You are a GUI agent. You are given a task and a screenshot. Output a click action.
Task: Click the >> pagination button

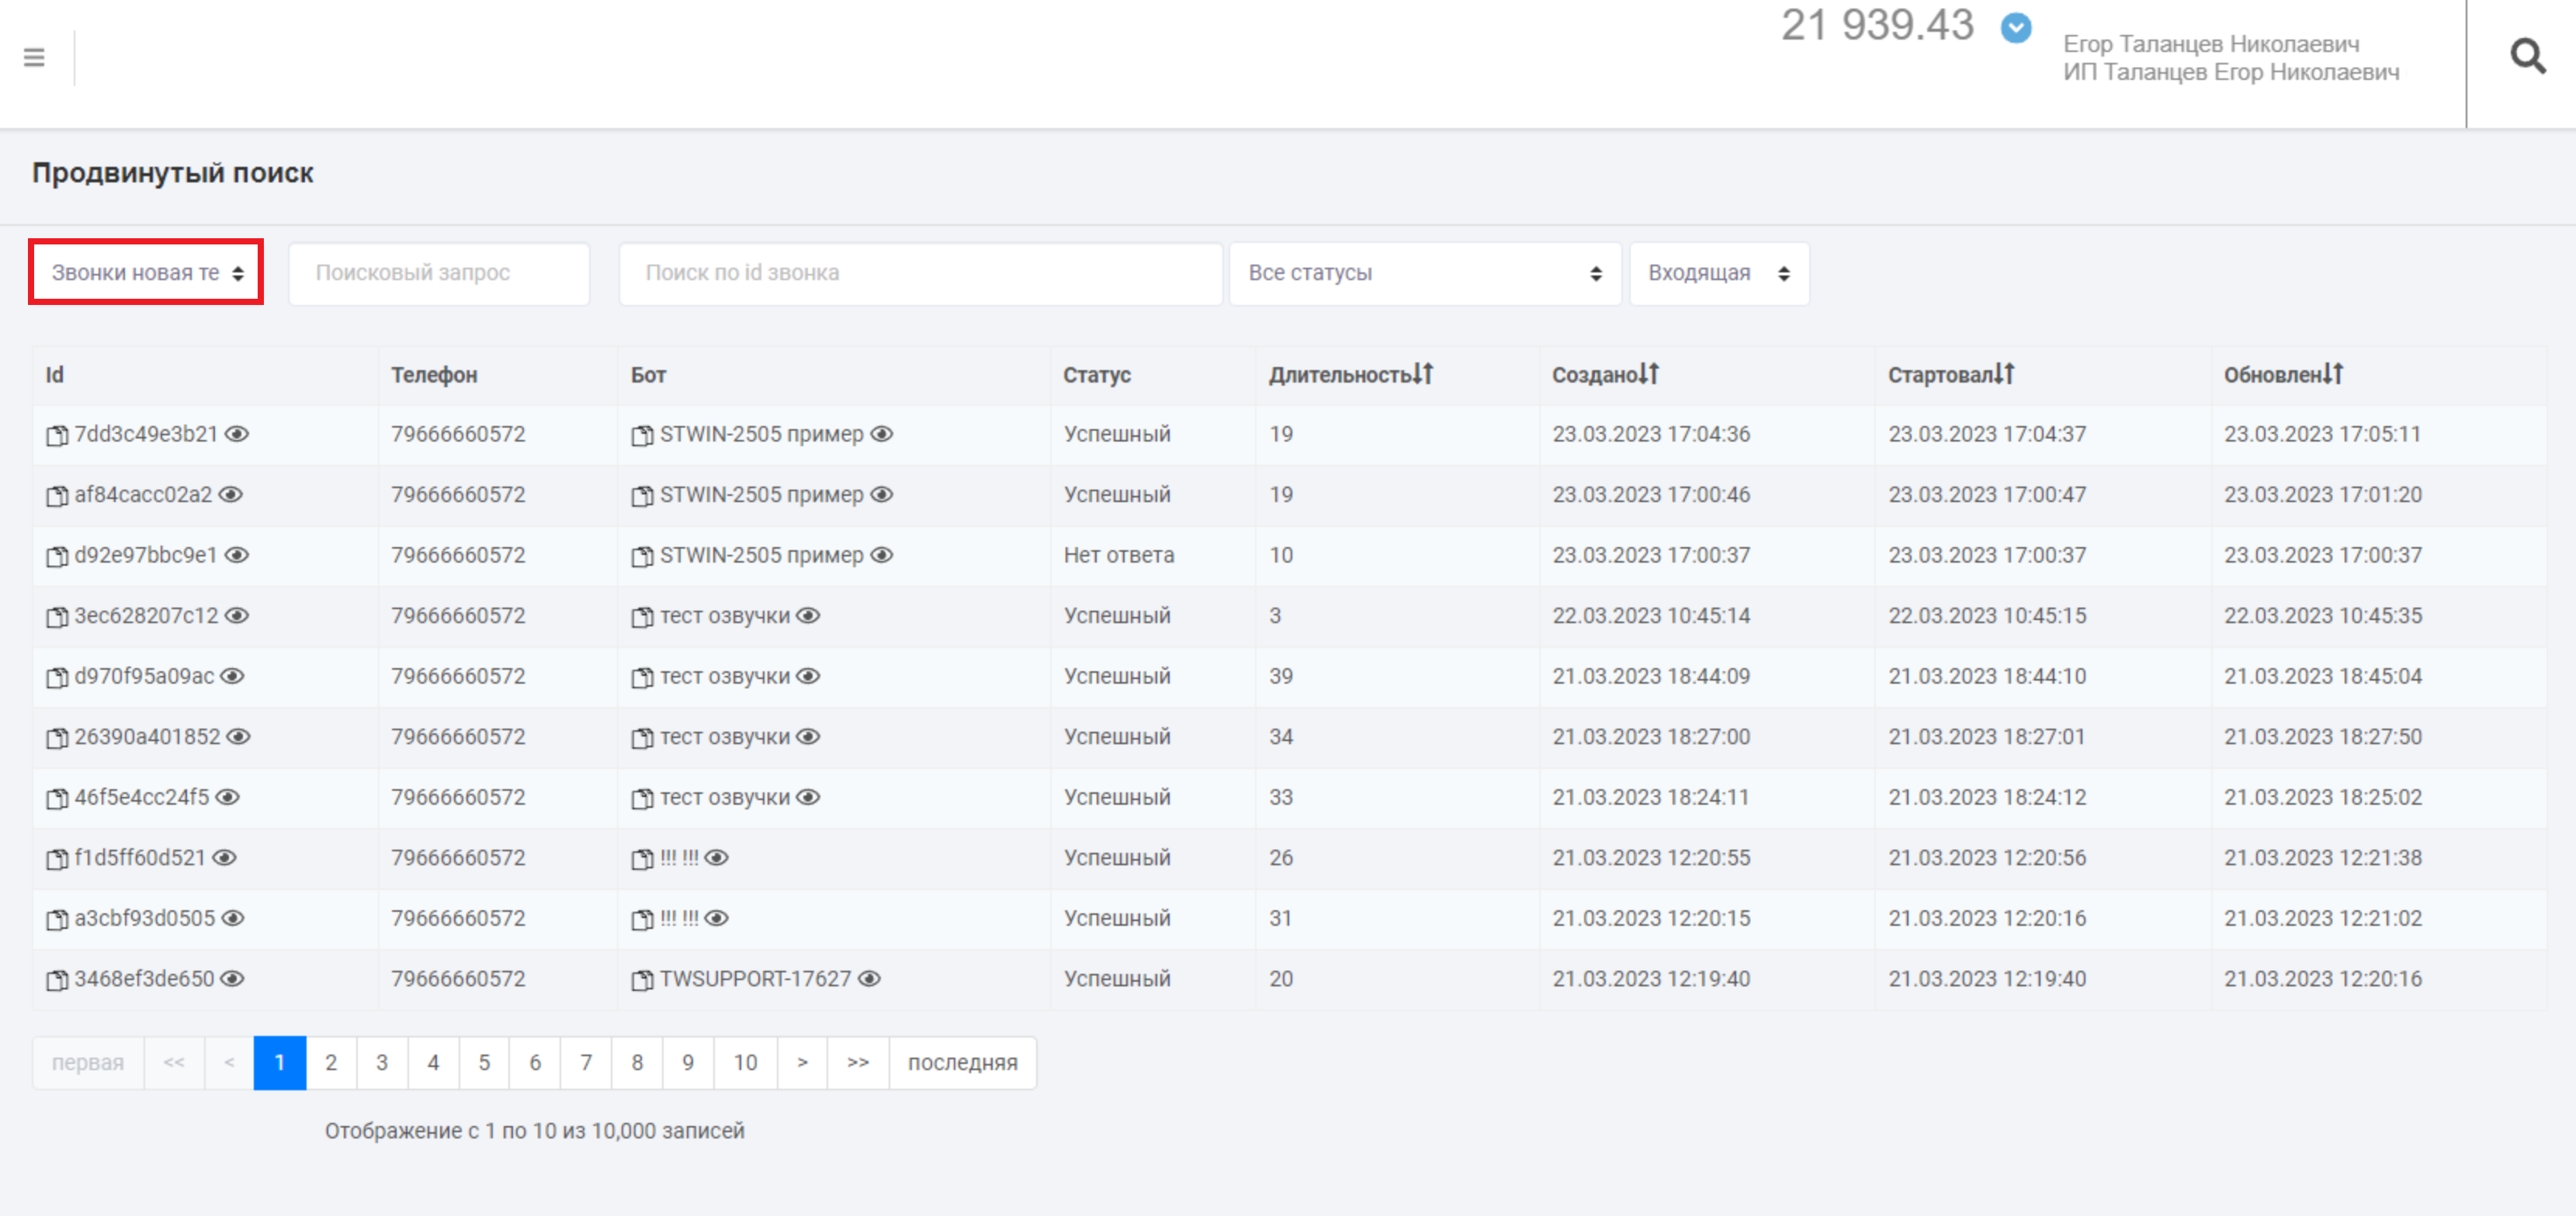point(857,1063)
